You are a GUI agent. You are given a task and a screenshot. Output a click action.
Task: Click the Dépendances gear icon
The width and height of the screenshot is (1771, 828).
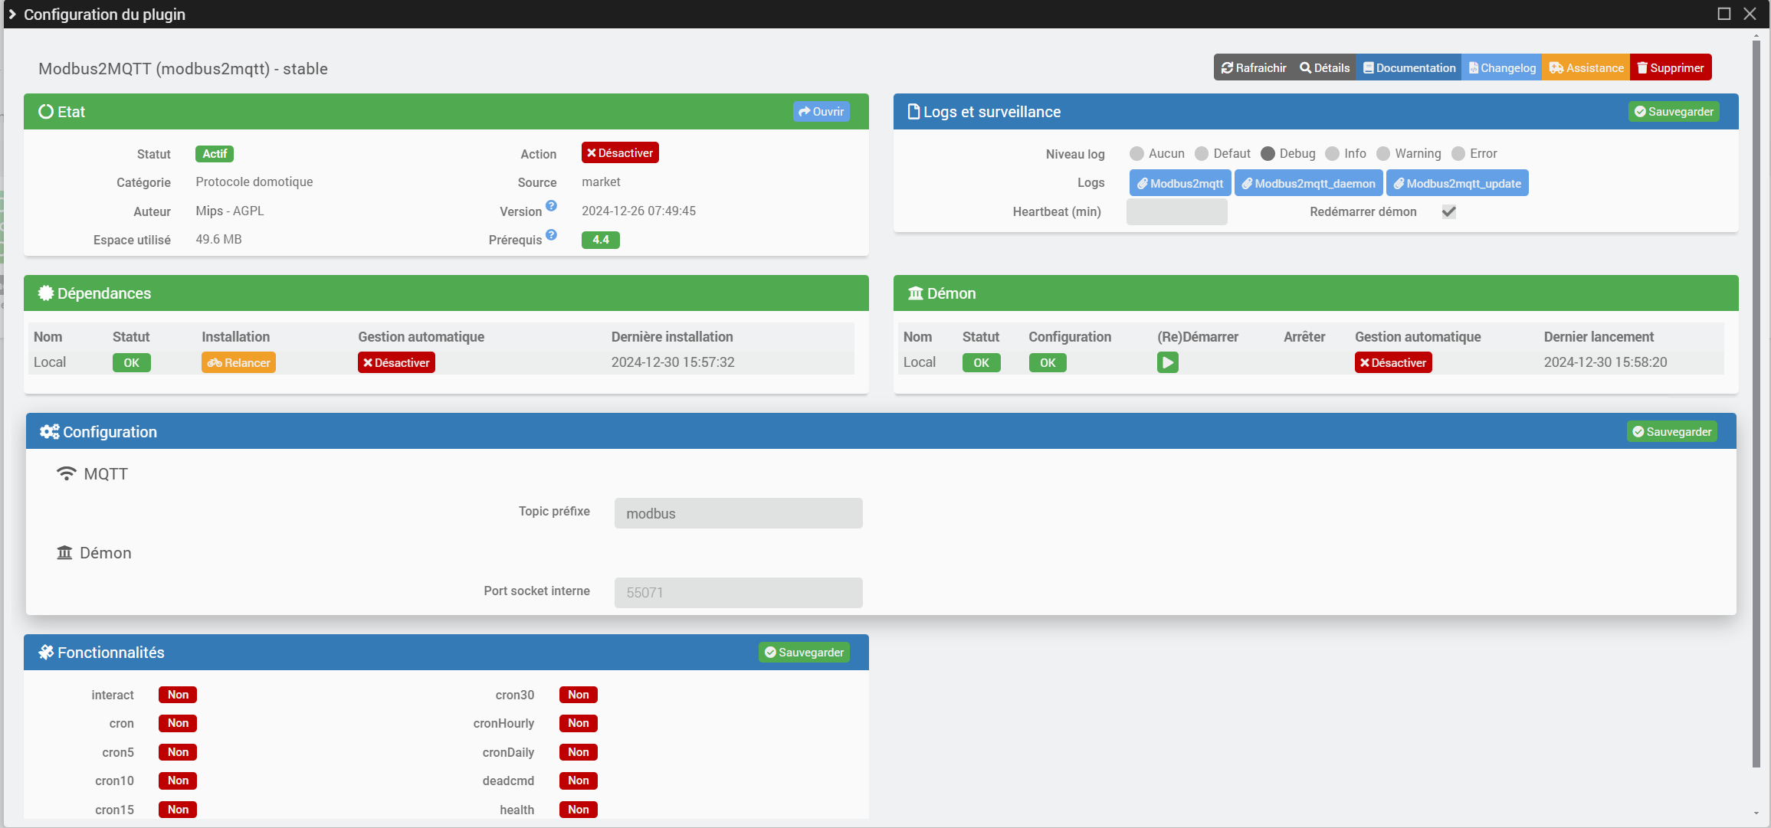pyautogui.click(x=46, y=293)
